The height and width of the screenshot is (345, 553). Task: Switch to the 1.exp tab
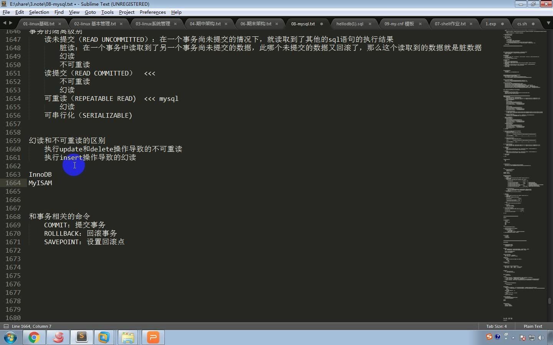coord(490,24)
